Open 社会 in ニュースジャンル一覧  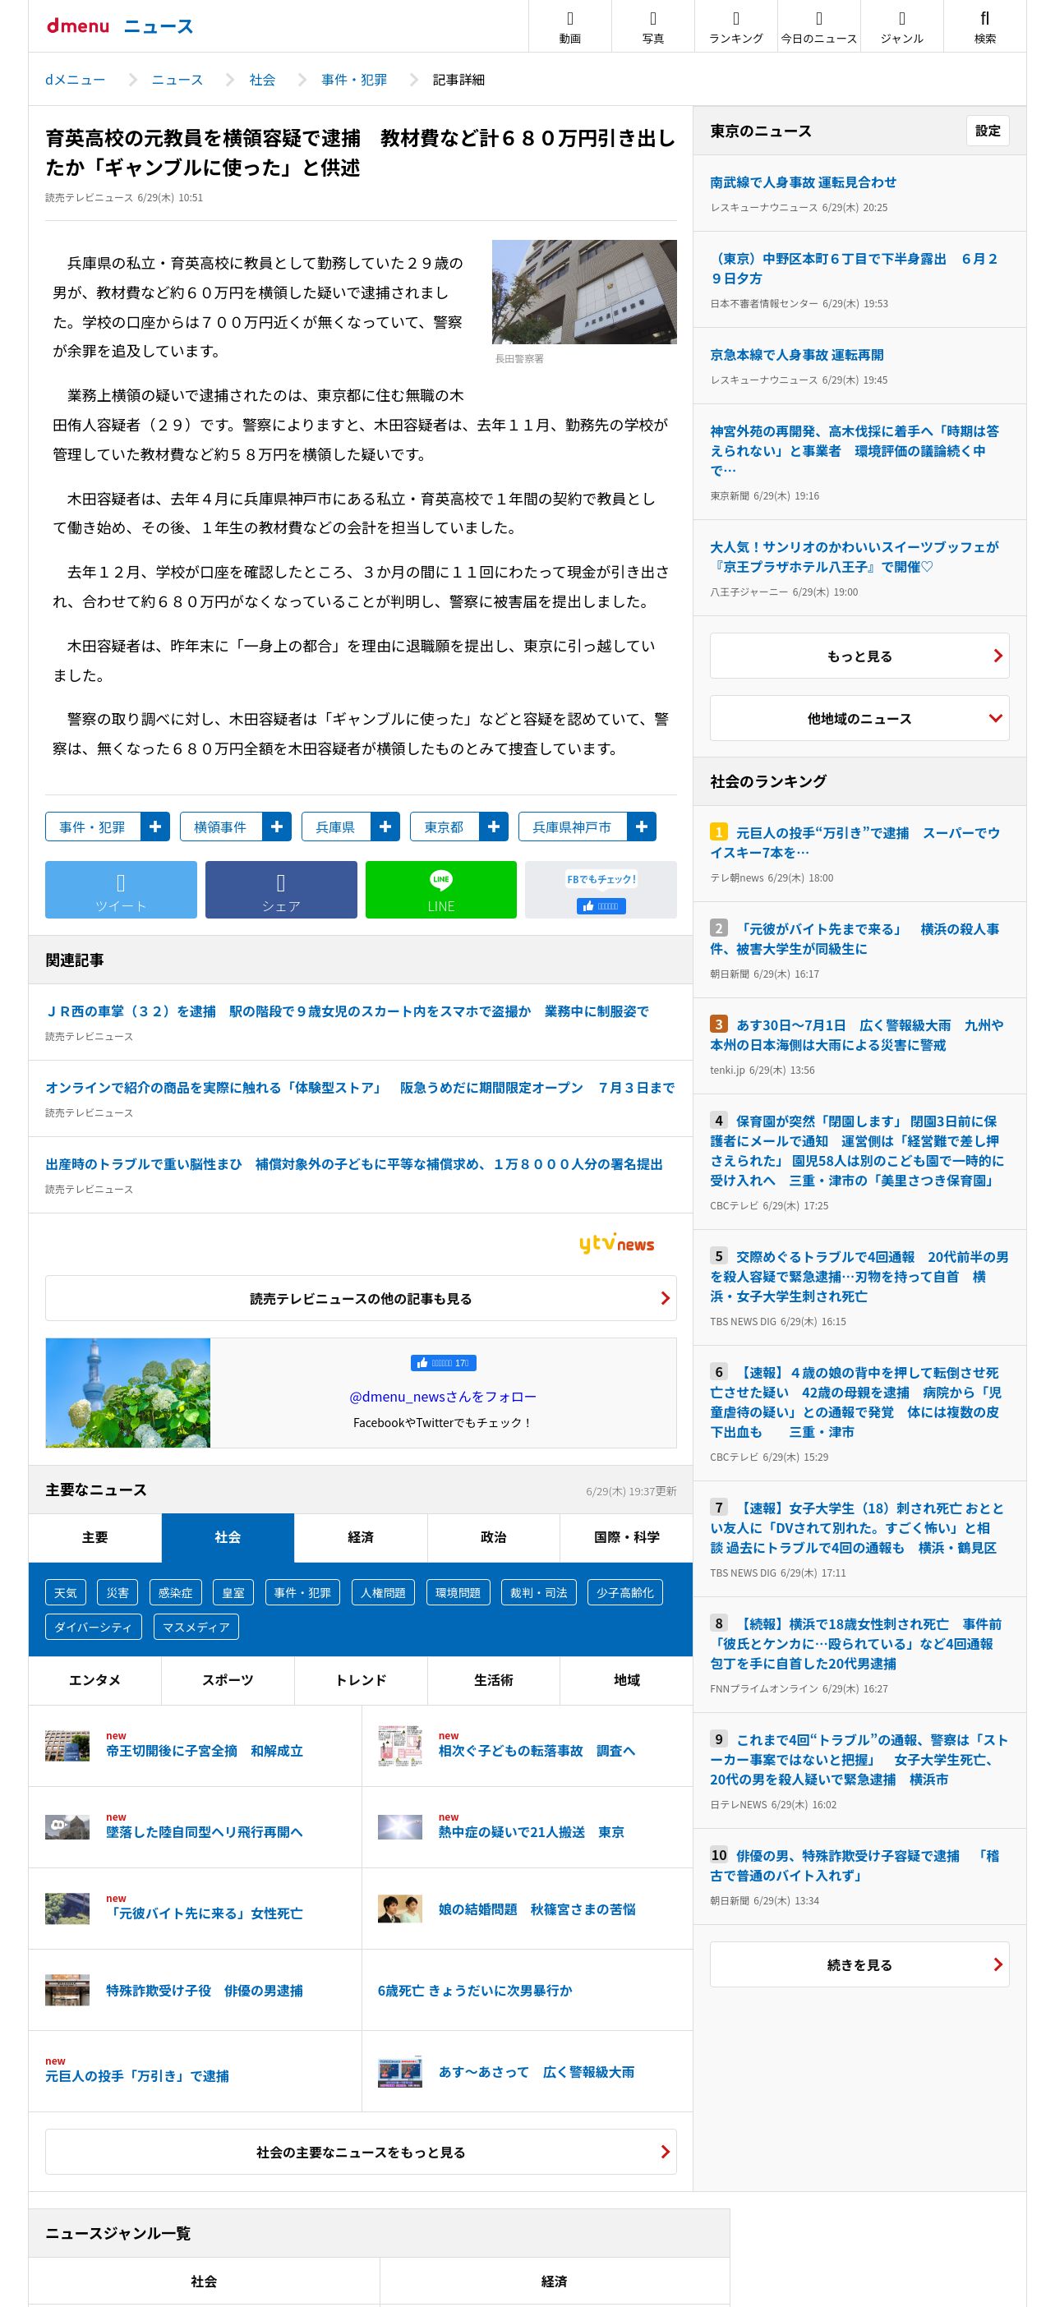(205, 2281)
